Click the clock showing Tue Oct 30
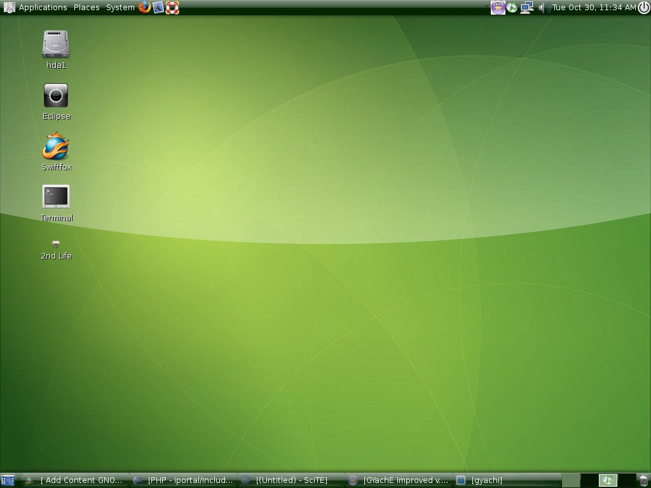Screen dimensions: 651x488 tap(594, 8)
